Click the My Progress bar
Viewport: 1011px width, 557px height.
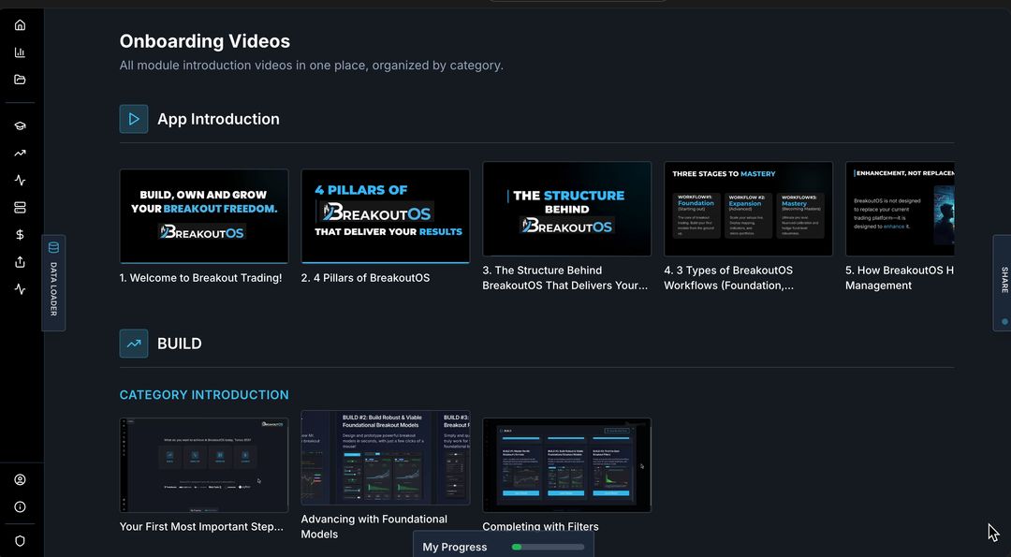tap(504, 547)
